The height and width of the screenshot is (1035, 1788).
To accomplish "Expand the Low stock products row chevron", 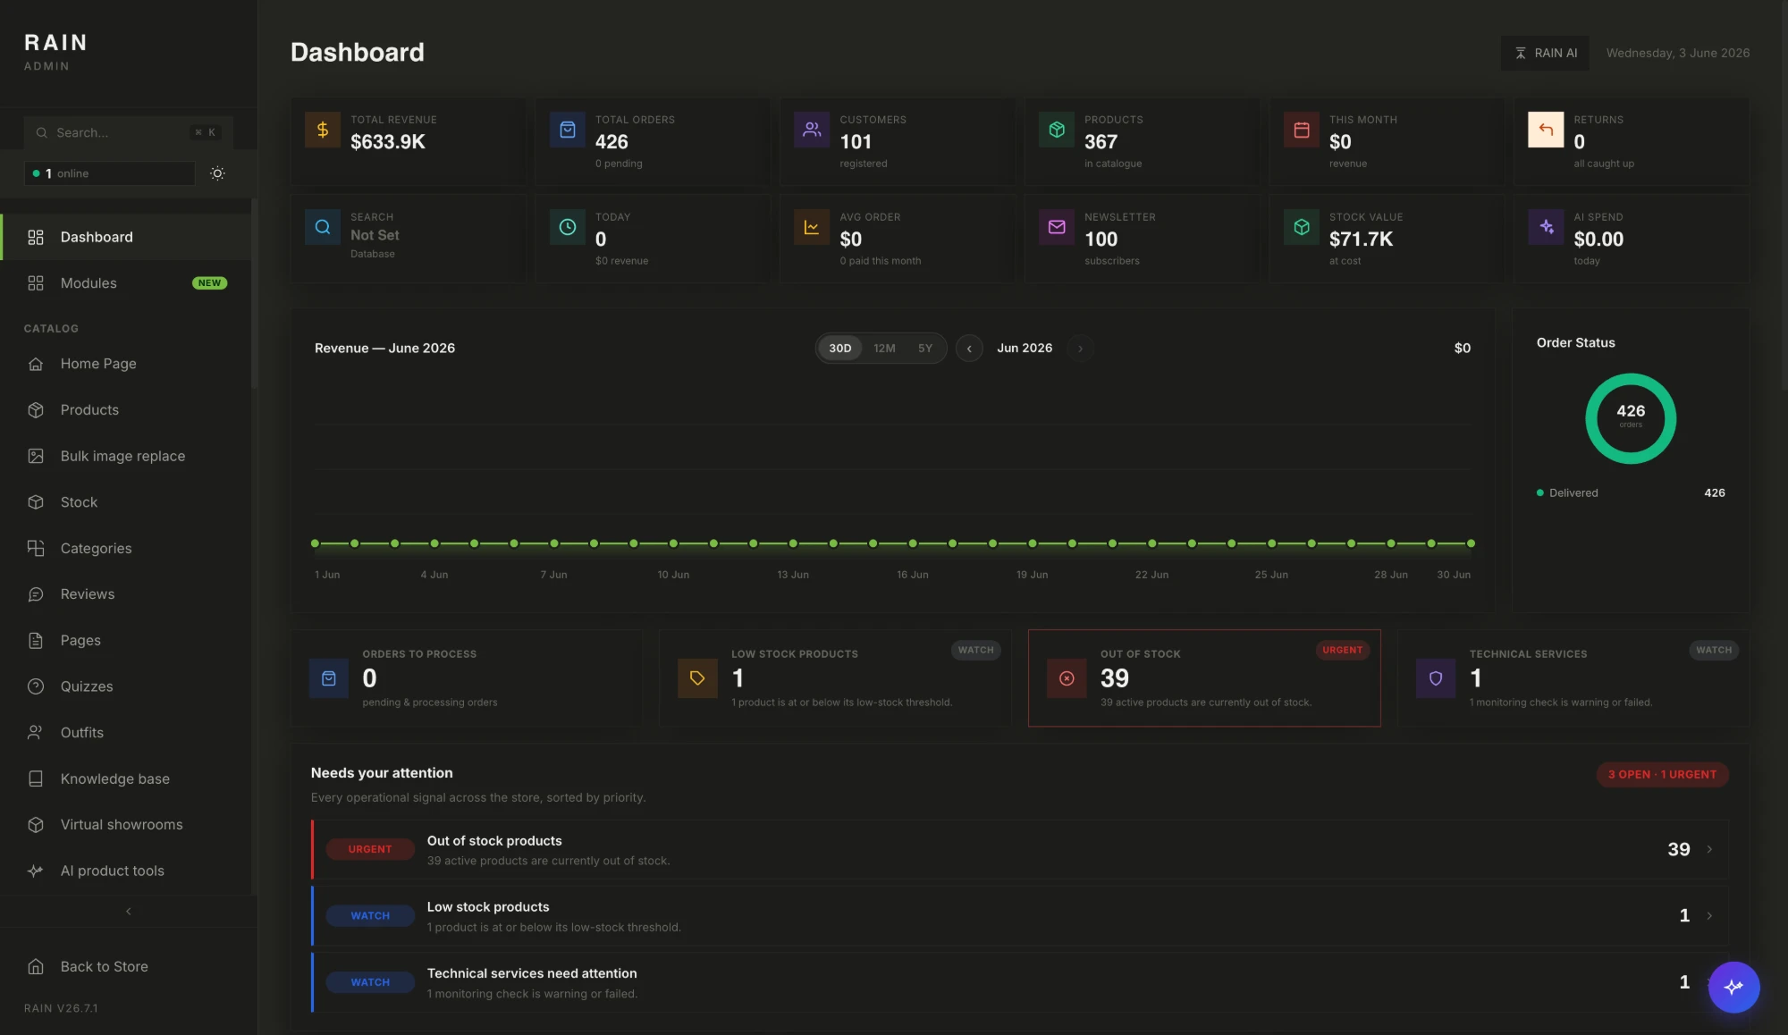I will point(1709,915).
